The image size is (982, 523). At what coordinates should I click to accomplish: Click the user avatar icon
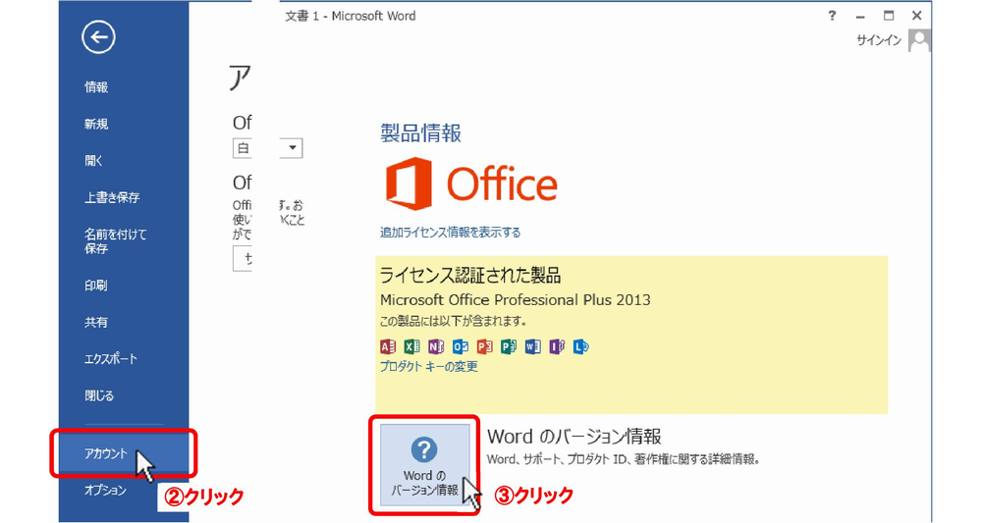pyautogui.click(x=919, y=40)
